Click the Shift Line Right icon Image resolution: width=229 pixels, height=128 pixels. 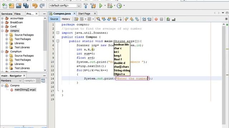coord(149,19)
